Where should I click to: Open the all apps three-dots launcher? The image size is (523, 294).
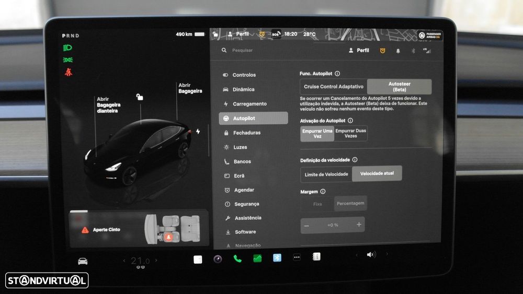(297, 257)
